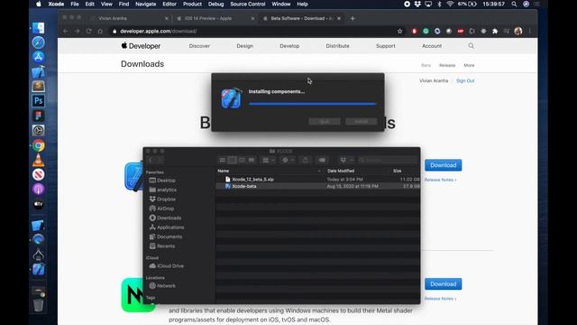The image size is (577, 325).
Task: Open Apple TV from the dock
Action: (38, 204)
